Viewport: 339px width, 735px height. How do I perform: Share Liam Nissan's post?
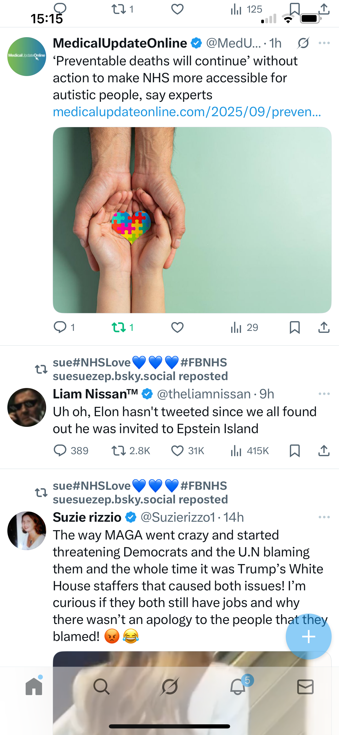324,451
